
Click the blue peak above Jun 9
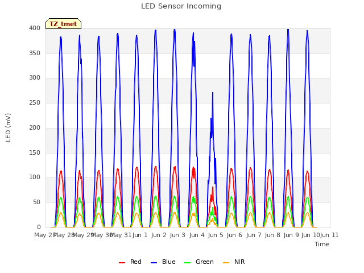[288, 30]
